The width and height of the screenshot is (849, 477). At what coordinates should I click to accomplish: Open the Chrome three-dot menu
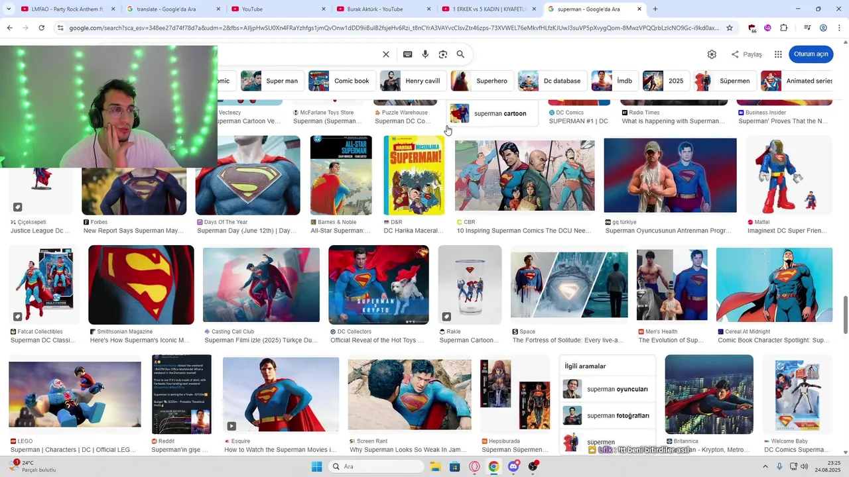[838, 28]
